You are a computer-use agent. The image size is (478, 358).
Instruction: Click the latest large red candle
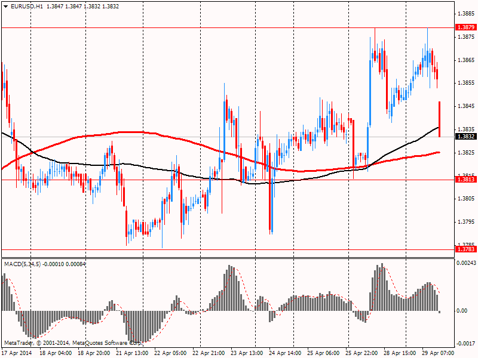click(439, 119)
